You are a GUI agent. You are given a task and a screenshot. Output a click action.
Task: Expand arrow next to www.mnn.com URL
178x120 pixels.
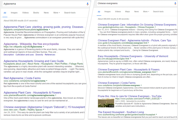click(x=44, y=110)
